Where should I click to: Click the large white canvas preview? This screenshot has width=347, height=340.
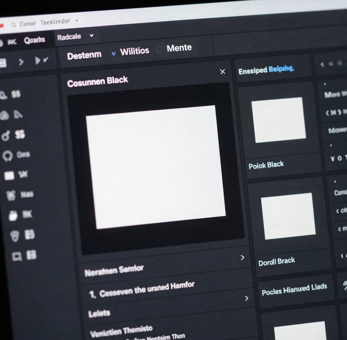pyautogui.click(x=155, y=167)
